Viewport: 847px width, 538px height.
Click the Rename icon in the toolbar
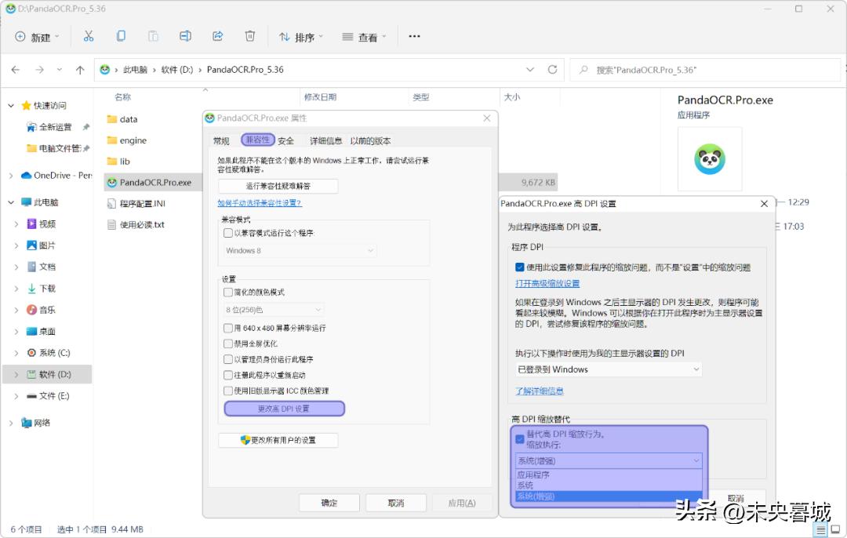[185, 35]
